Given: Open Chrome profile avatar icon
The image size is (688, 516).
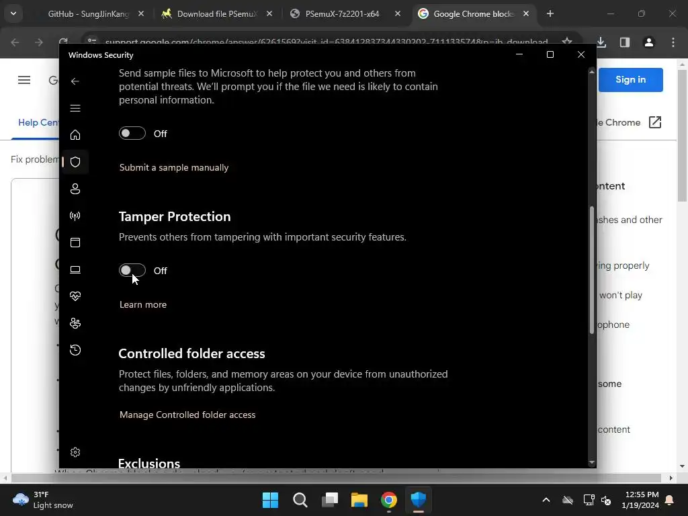Looking at the screenshot, I should [x=649, y=42].
